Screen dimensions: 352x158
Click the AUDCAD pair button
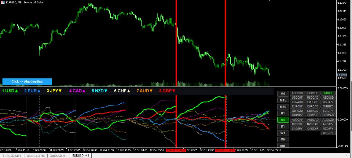(313, 120)
